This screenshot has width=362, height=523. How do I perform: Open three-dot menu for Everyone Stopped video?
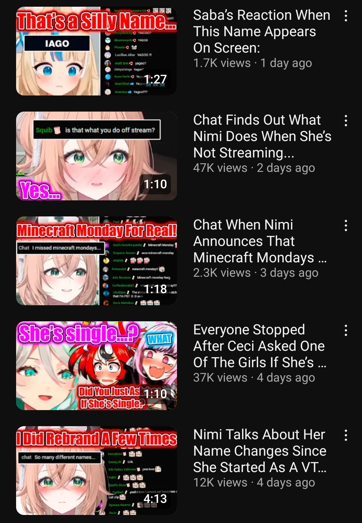pyautogui.click(x=346, y=330)
